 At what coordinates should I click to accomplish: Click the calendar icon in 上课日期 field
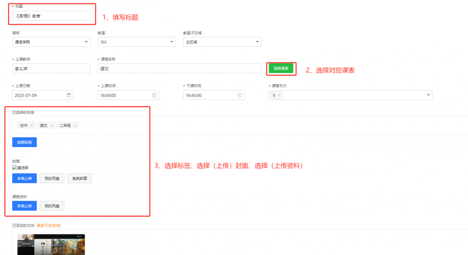point(69,95)
